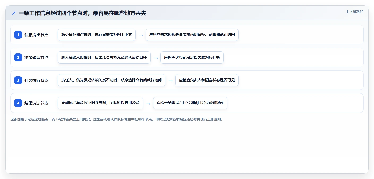
Task: Click the number 1 badge for 信息提出节点
Action: 18,35
